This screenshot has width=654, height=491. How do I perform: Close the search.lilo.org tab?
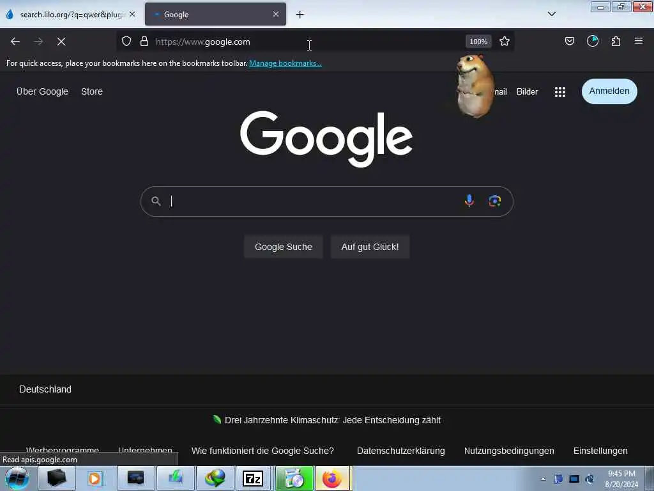coord(132,14)
